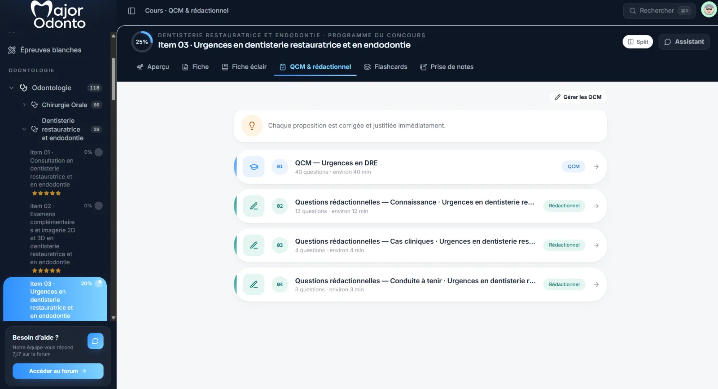Screen dimensions: 718x389
Task: Click sidebar scrollbar up arrow
Action: point(114,36)
